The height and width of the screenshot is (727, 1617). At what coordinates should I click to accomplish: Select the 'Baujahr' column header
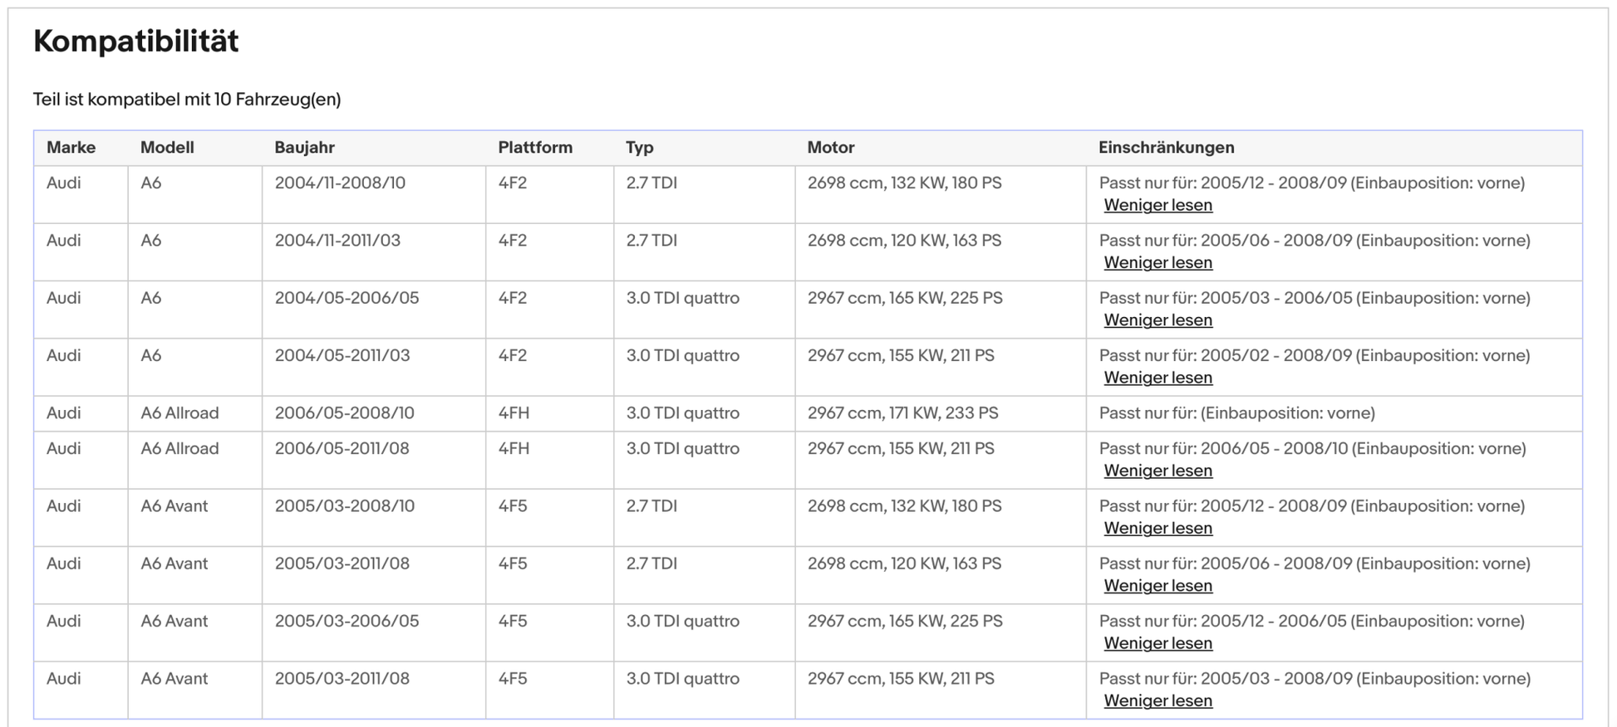click(304, 148)
